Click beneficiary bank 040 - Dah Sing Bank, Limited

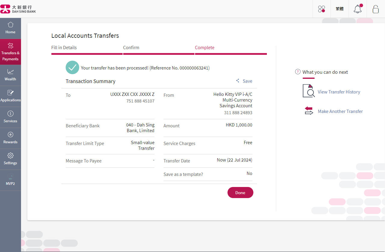pos(140,128)
